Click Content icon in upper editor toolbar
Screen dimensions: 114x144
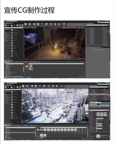point(34,24)
